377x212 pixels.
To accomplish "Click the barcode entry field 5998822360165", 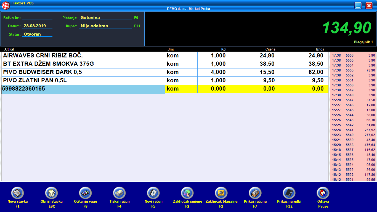I will (x=83, y=89).
